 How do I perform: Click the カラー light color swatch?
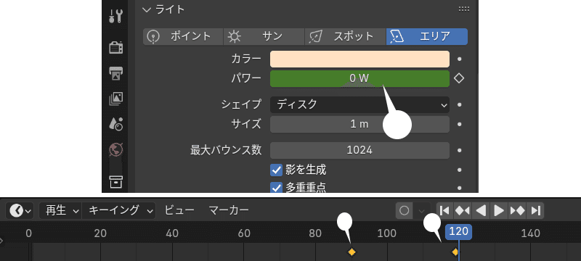click(359, 59)
